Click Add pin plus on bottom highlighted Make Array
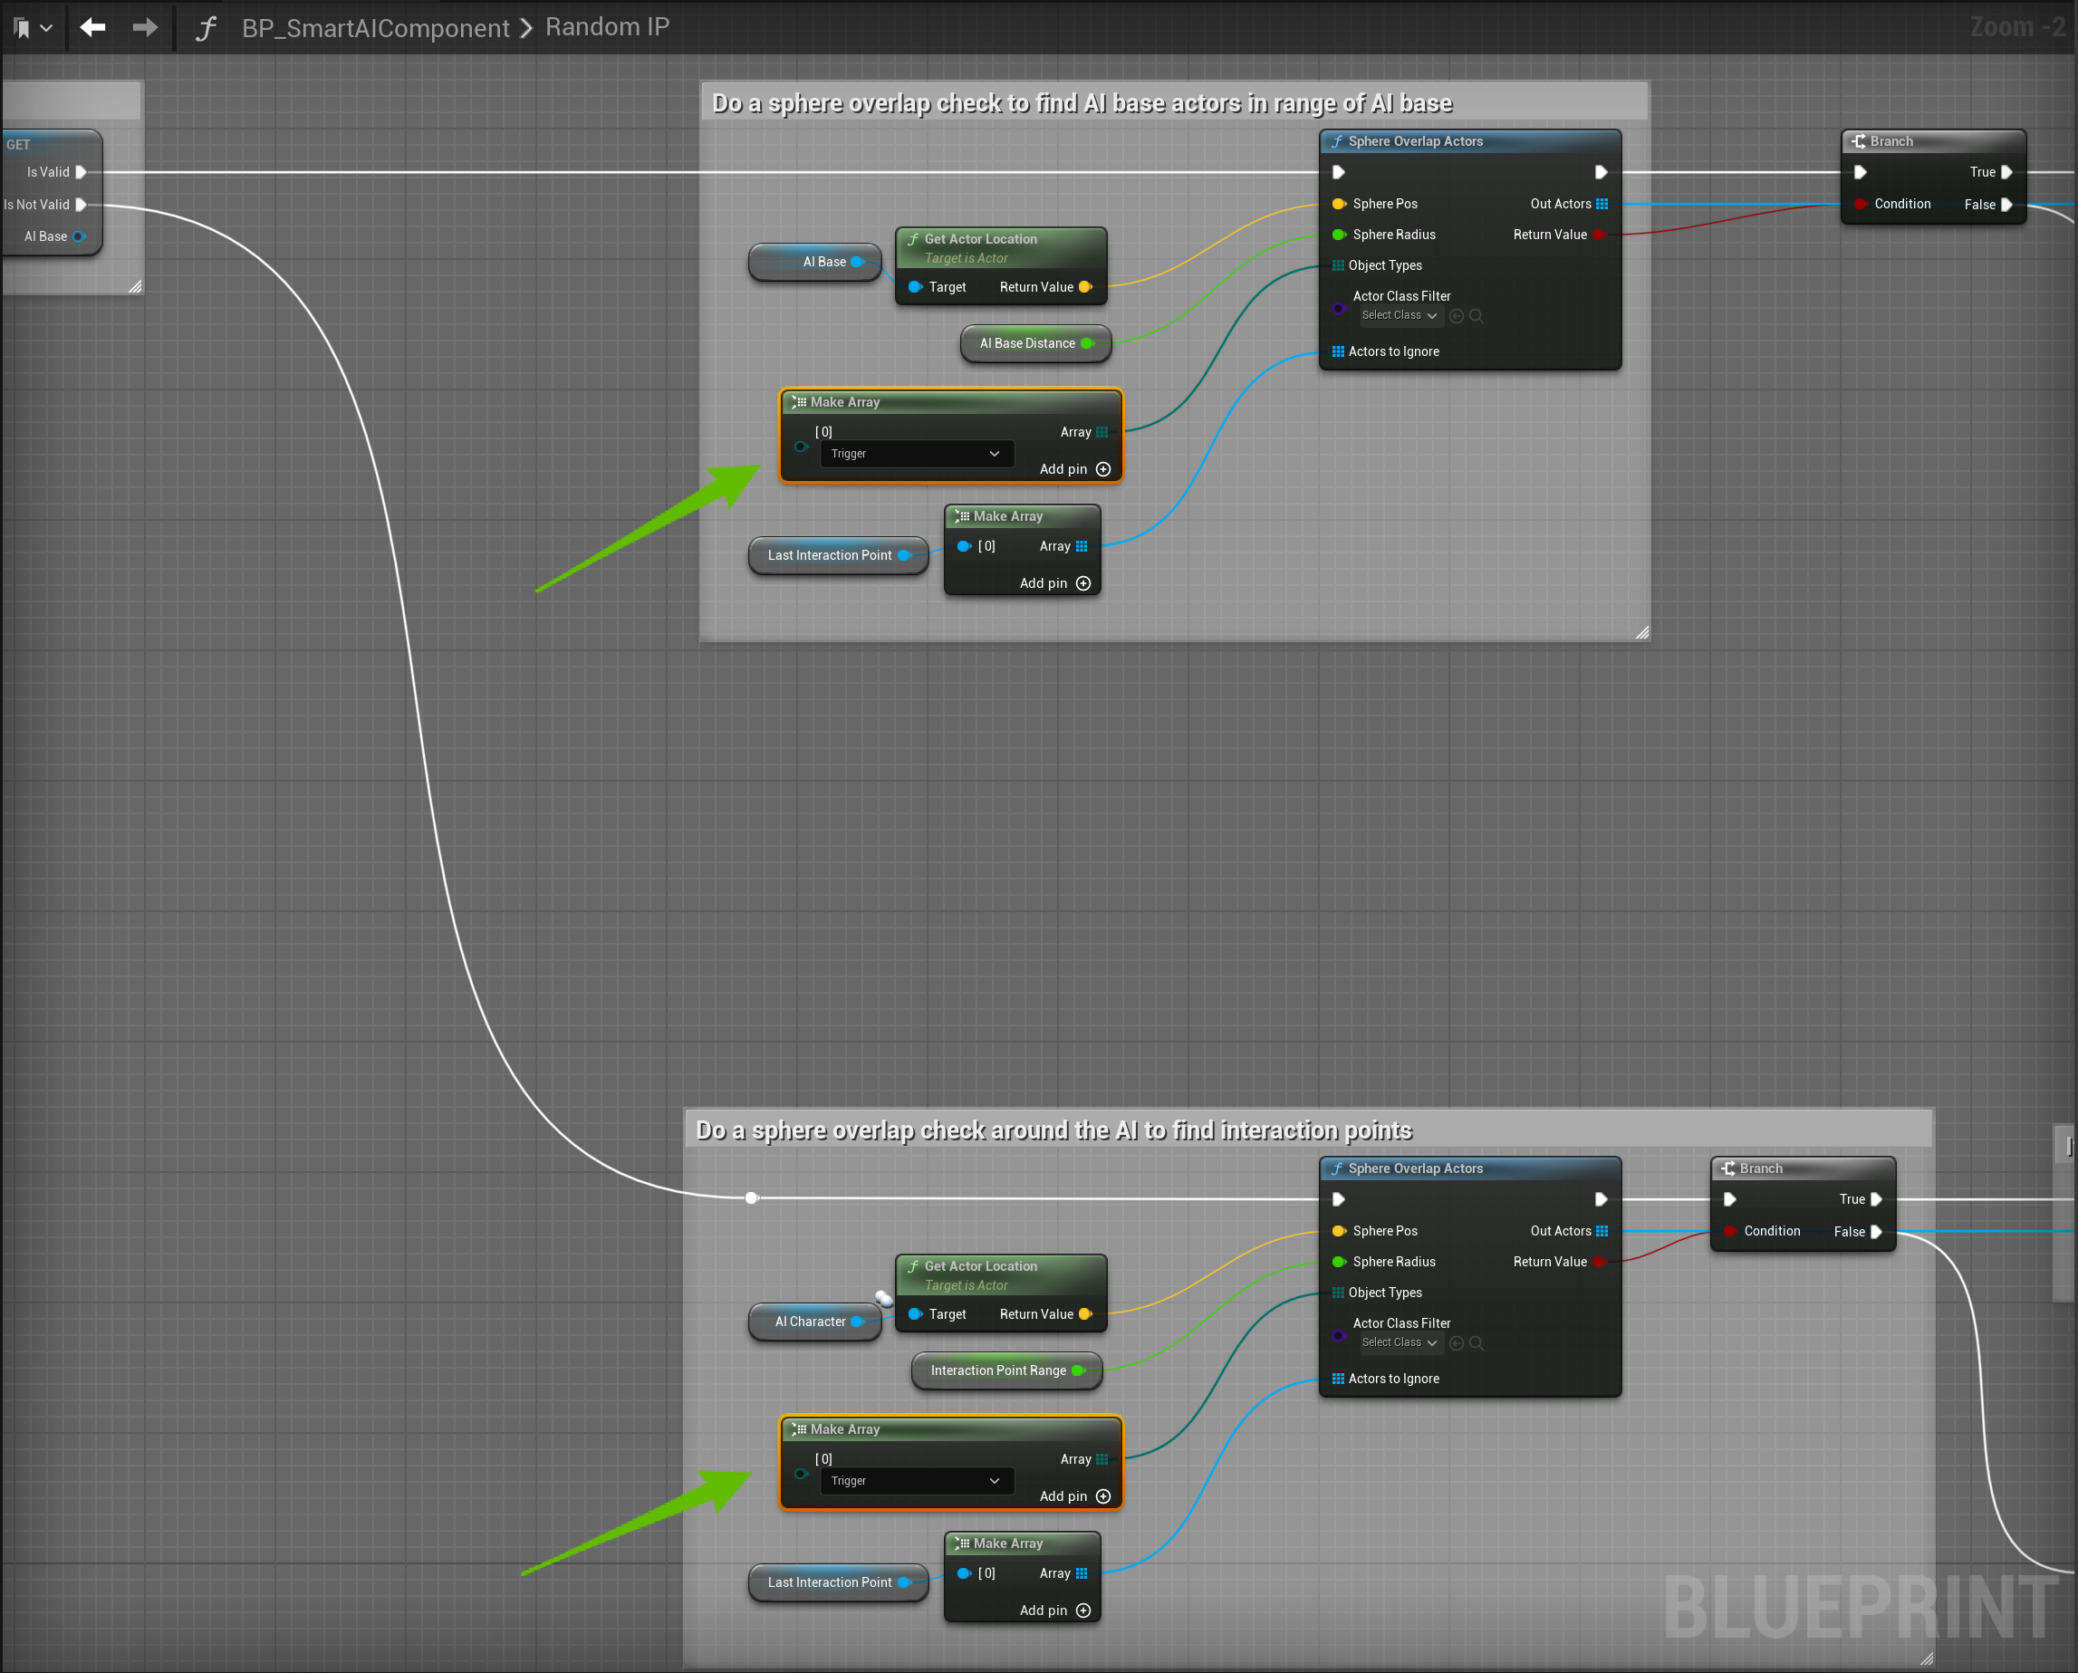Screen dimensions: 2078x1673 click(1103, 1496)
